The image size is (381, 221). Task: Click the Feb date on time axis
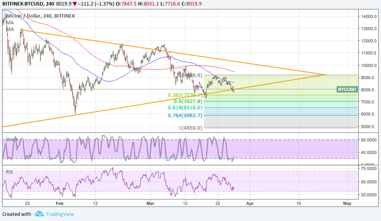tap(60, 203)
